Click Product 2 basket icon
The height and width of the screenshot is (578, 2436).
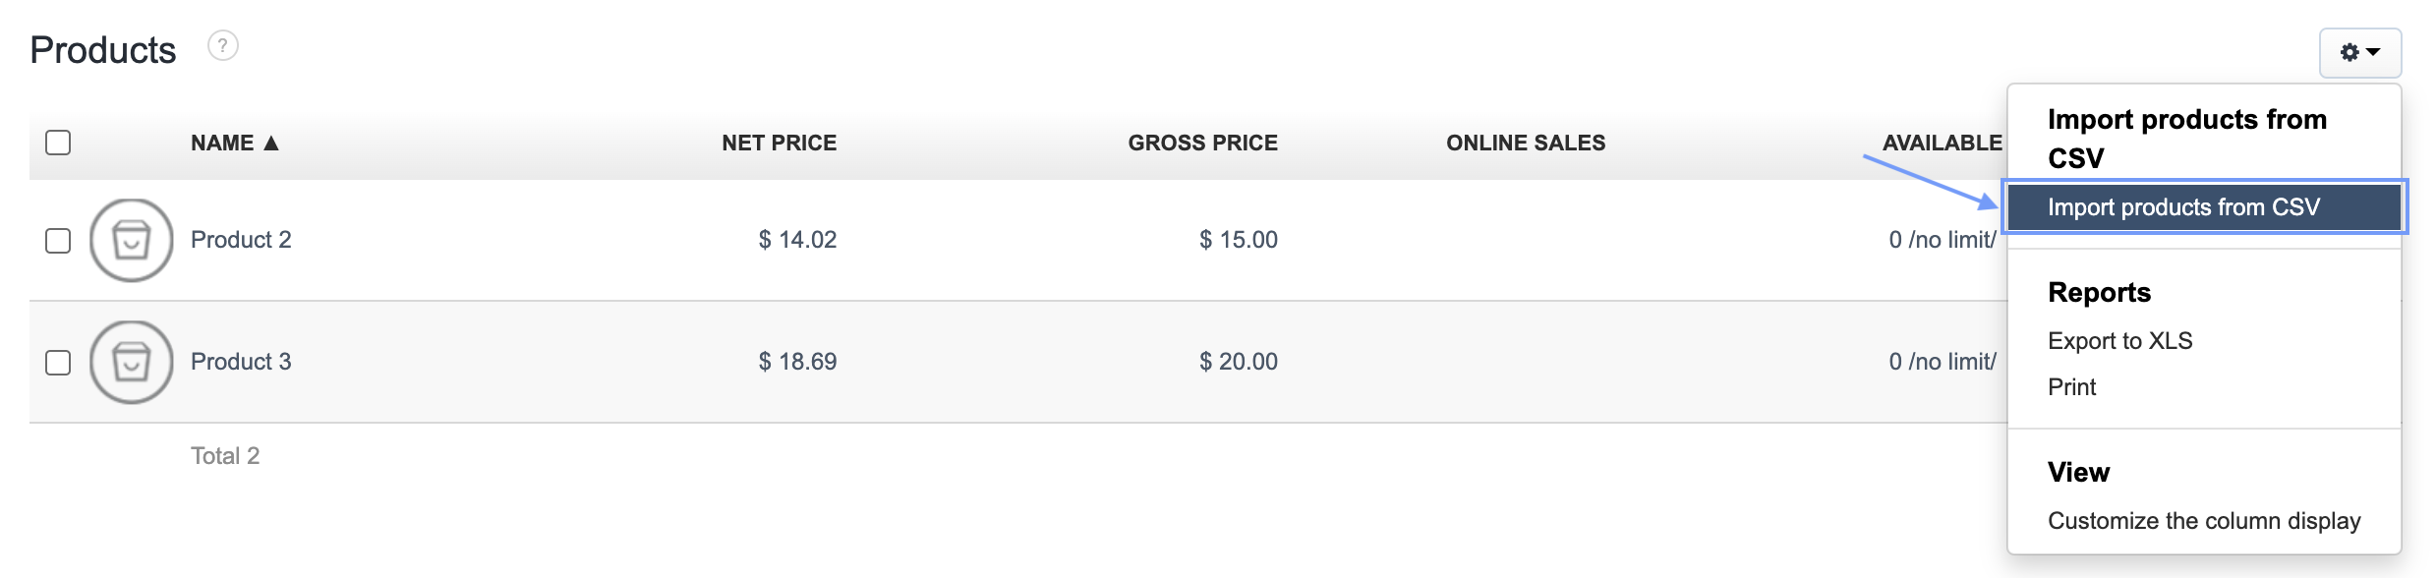(x=131, y=240)
